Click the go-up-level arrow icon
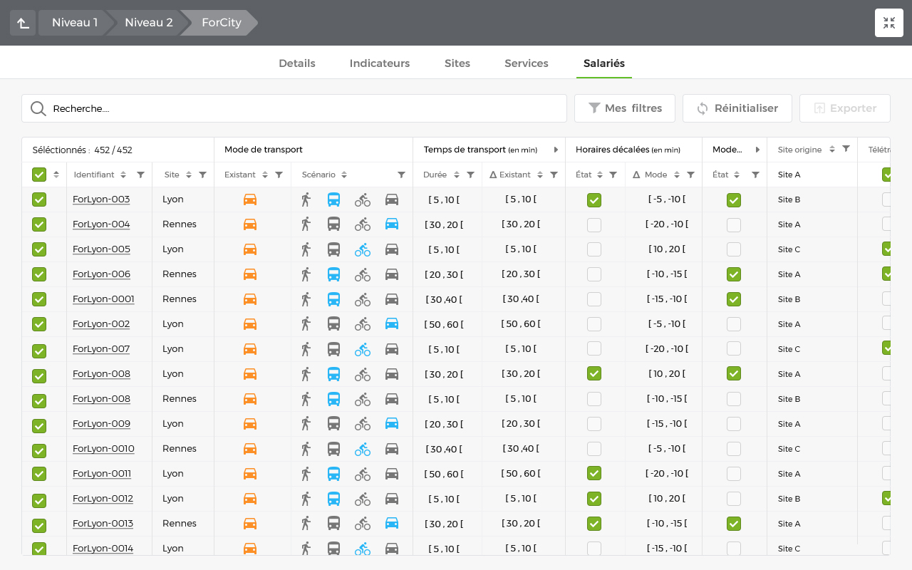This screenshot has height=570, width=912. [23, 23]
